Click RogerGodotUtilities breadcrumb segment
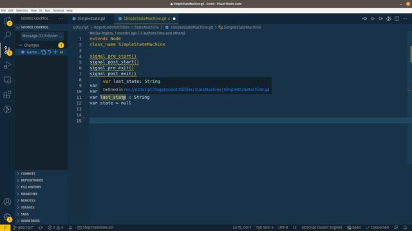 111,27
